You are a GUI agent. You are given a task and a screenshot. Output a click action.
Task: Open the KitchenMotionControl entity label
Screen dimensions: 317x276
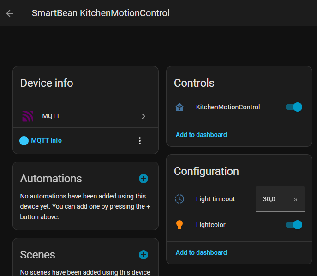coord(228,107)
